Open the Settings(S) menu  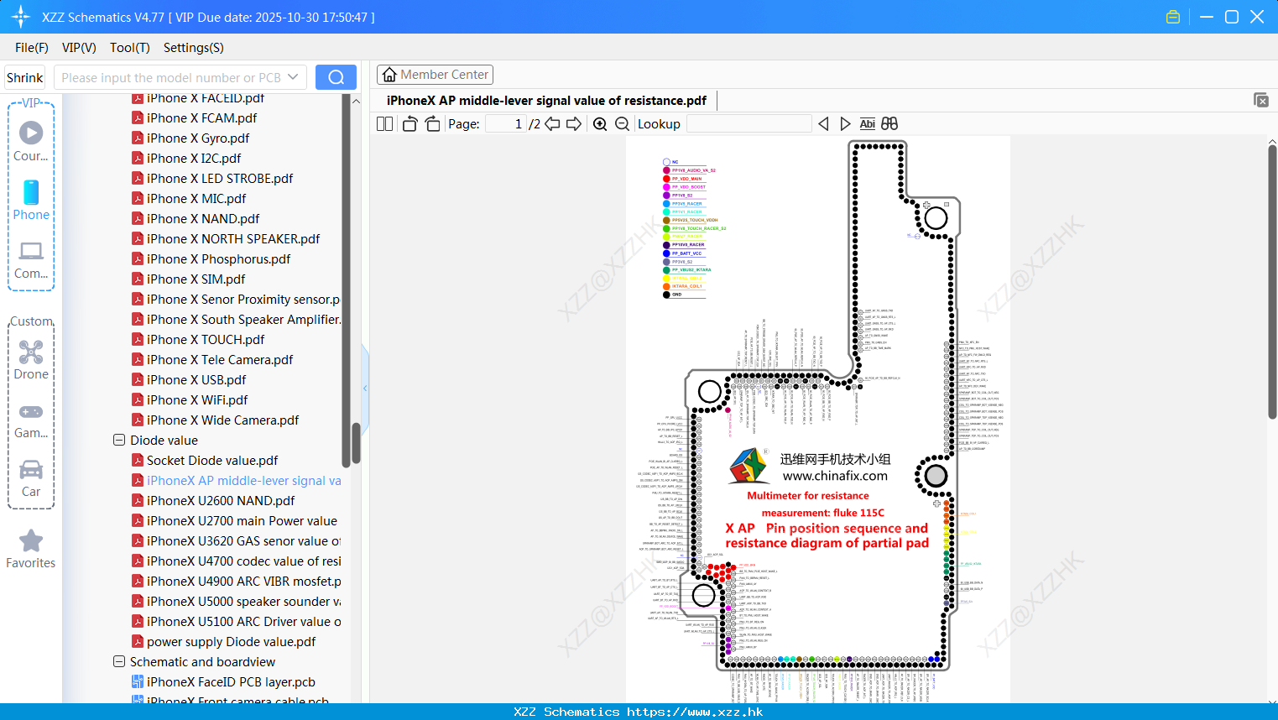(x=194, y=48)
